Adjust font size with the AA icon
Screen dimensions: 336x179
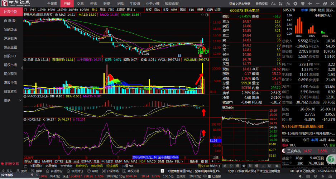pos(273,4)
